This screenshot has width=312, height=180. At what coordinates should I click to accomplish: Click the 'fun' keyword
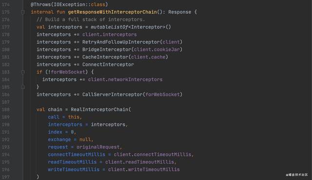tap(60, 12)
